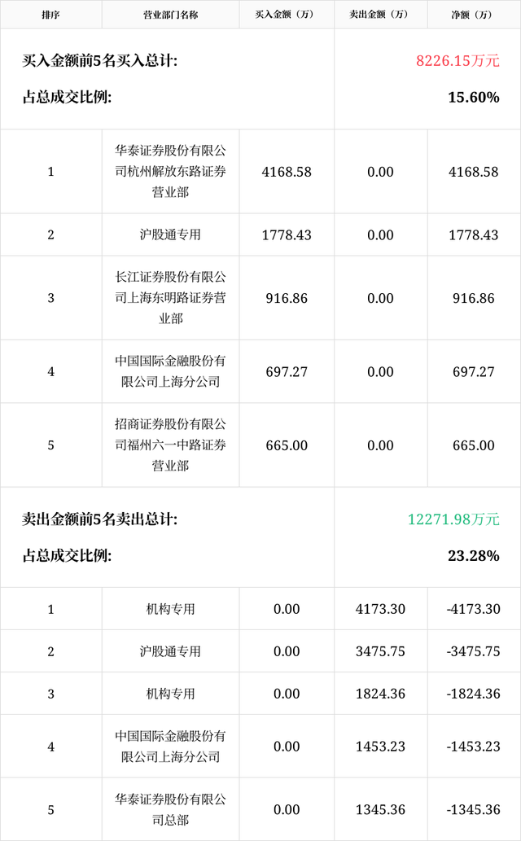This screenshot has height=841, width=521.
Task: Select the red 8226.15万元 buy total
Action: point(458,61)
